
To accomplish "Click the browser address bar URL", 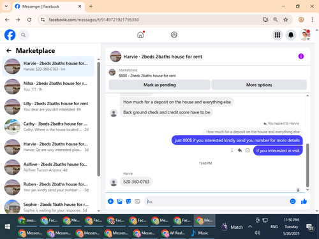I will 94,20.
